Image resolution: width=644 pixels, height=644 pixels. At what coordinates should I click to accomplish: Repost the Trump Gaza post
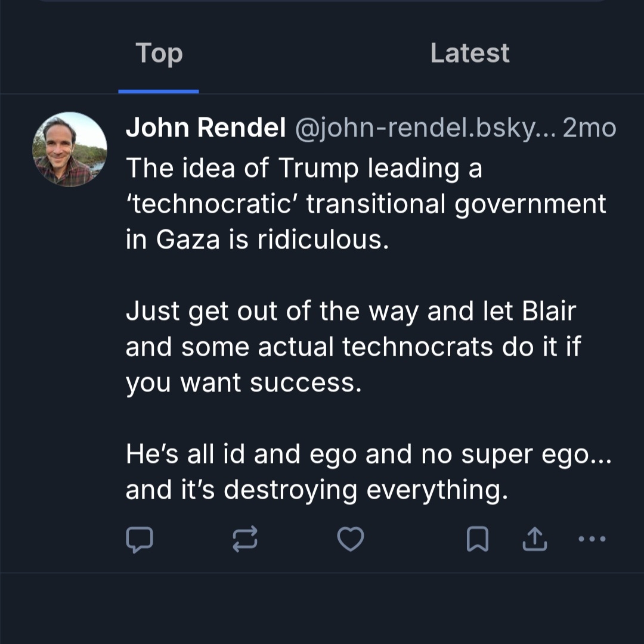click(244, 540)
